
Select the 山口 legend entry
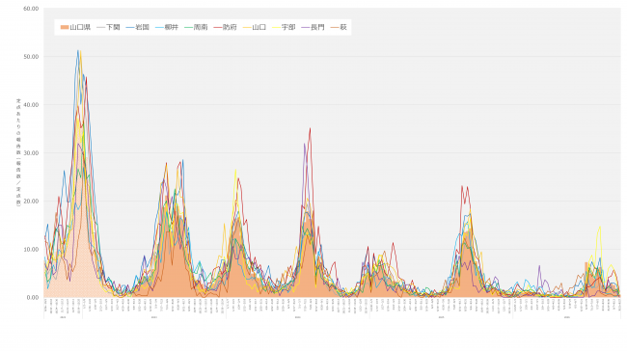[255, 28]
